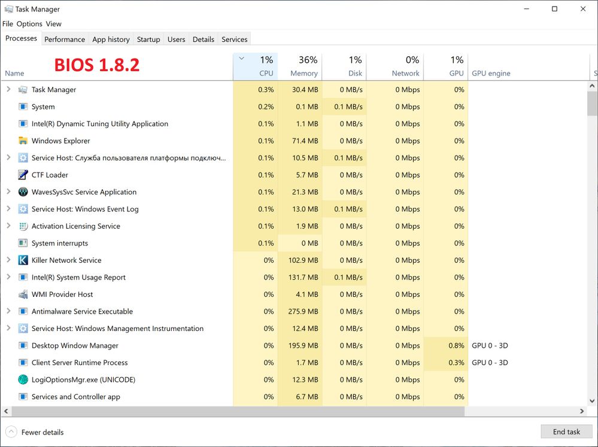Viewport: 598px width, 447px height.
Task: Select the CTF Loader process name
Action: click(x=50, y=175)
